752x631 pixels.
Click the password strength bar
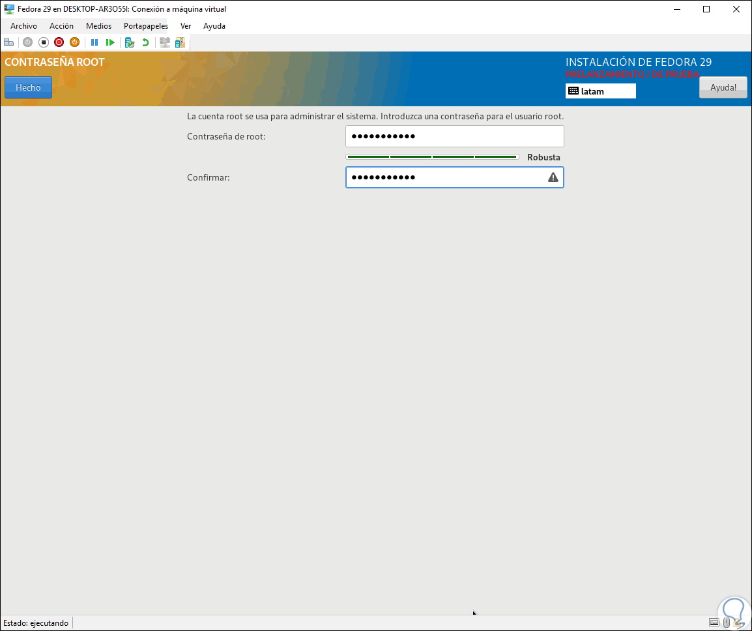coord(432,157)
